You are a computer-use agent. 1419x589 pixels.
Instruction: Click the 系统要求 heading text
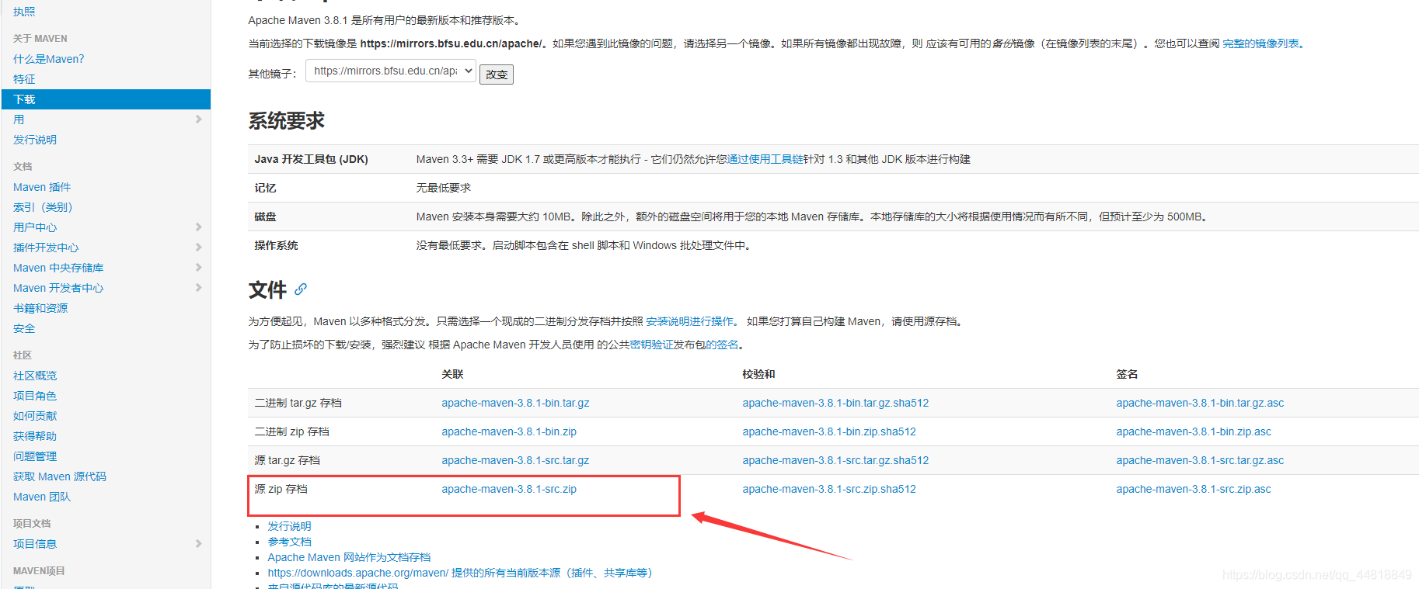click(286, 121)
